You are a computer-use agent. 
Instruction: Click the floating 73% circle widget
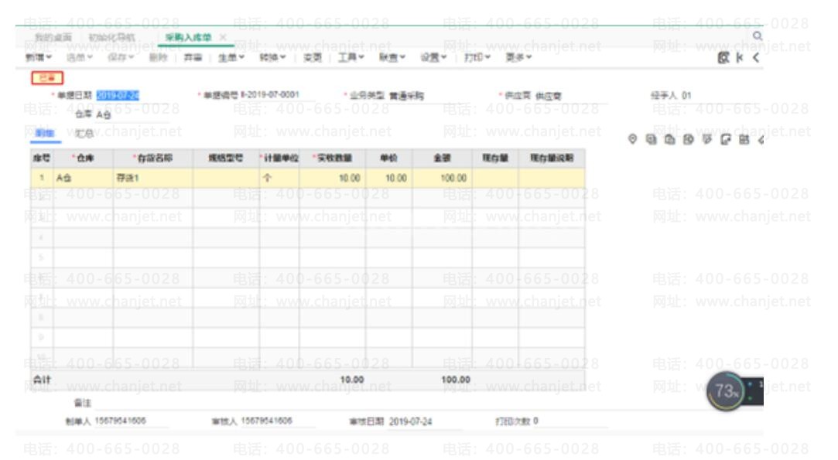726,391
